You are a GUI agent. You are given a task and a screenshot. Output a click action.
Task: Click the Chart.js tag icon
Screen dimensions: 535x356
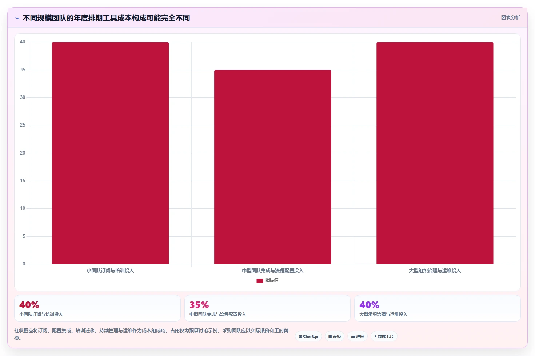(300, 337)
